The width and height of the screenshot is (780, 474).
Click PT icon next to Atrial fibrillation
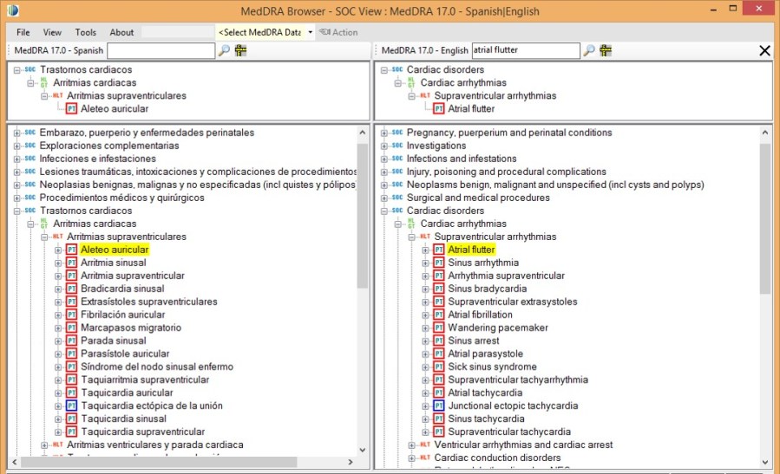pyautogui.click(x=439, y=315)
